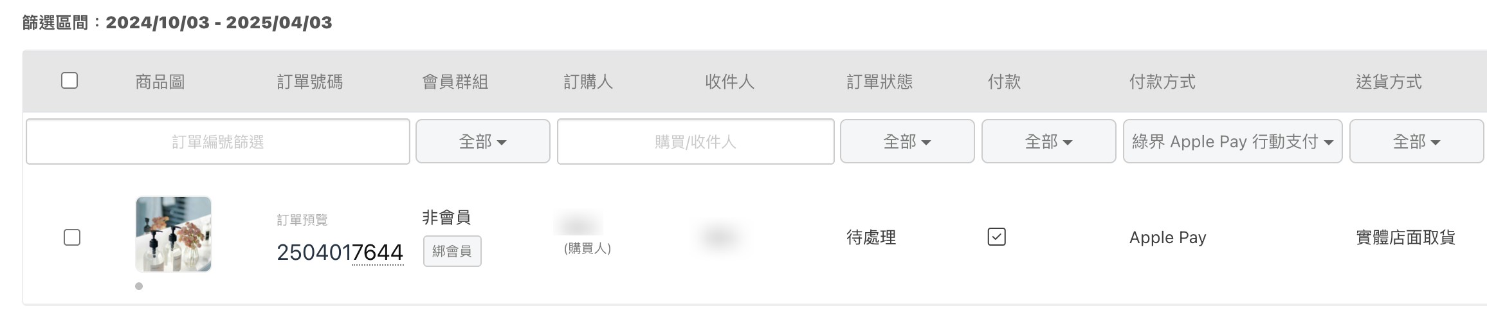Click the 訂單號碼 column header
Screen dimensions: 1487x328
[310, 82]
